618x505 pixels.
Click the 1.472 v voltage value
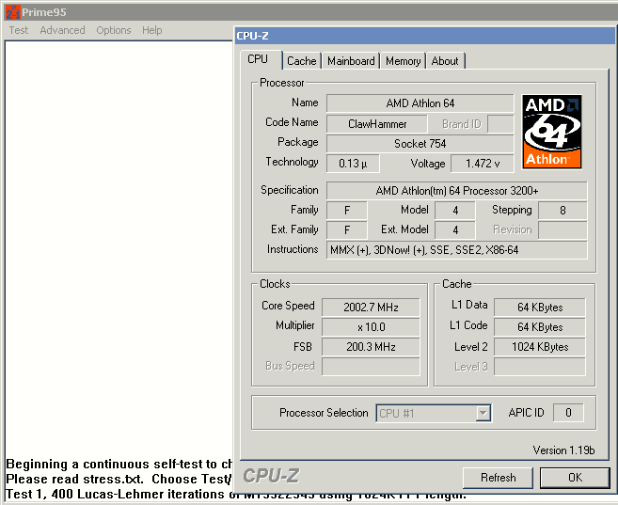click(483, 164)
